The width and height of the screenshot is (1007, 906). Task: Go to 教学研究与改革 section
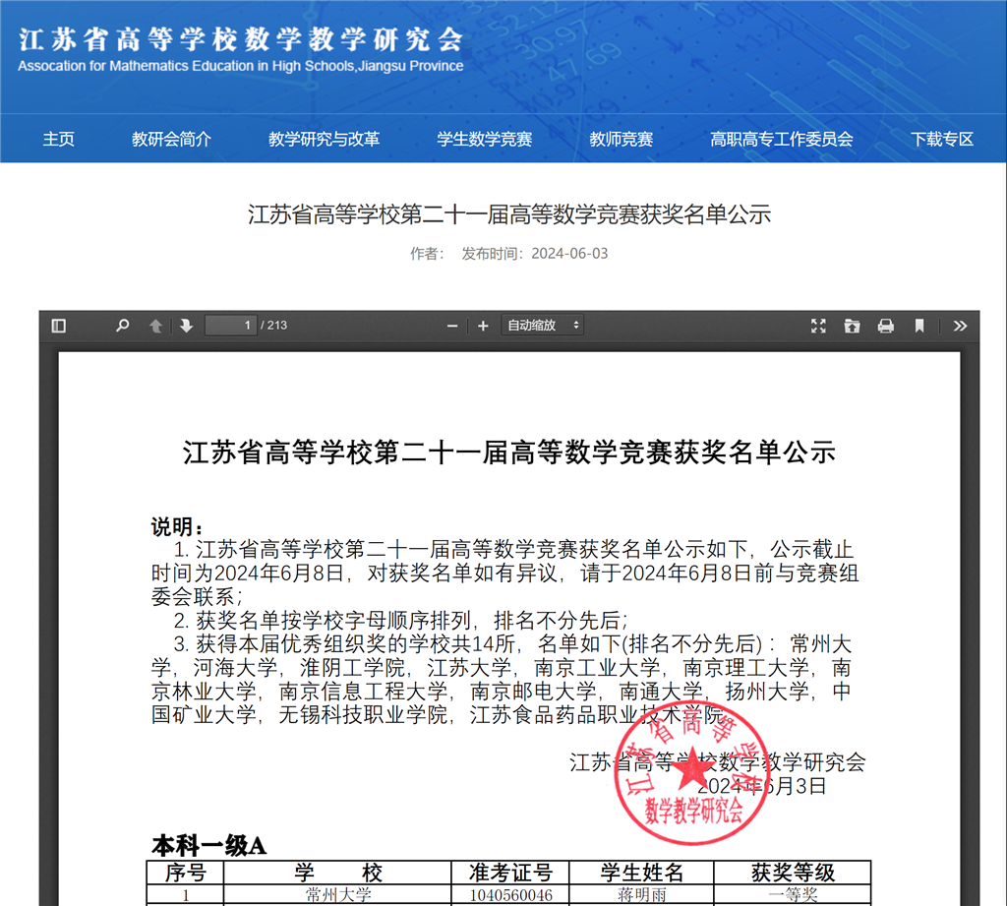point(324,139)
